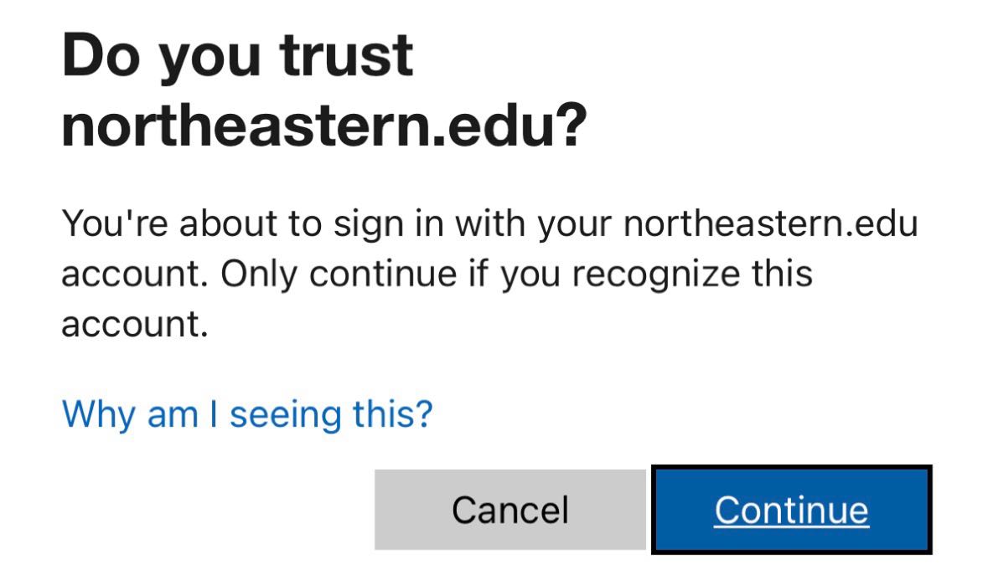Select the blue help link below paragraph
Screen dimensions: 988x570
247,413
